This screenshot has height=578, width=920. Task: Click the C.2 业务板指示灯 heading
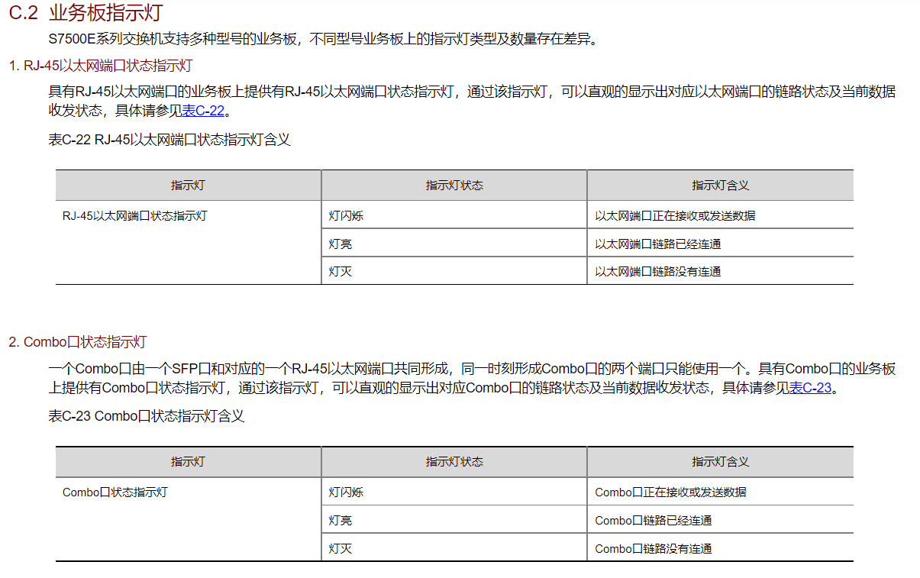86,13
